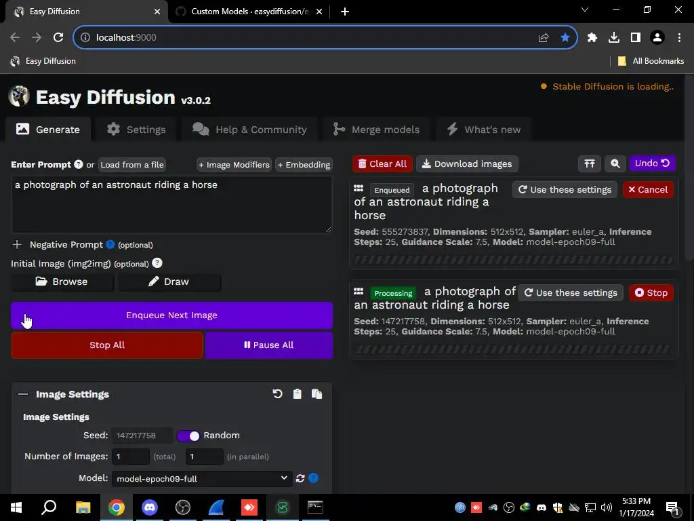Click the Pause All button
694x521 pixels.
pos(268,345)
